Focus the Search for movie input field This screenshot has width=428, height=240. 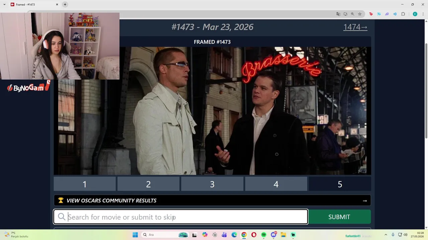coord(181,217)
